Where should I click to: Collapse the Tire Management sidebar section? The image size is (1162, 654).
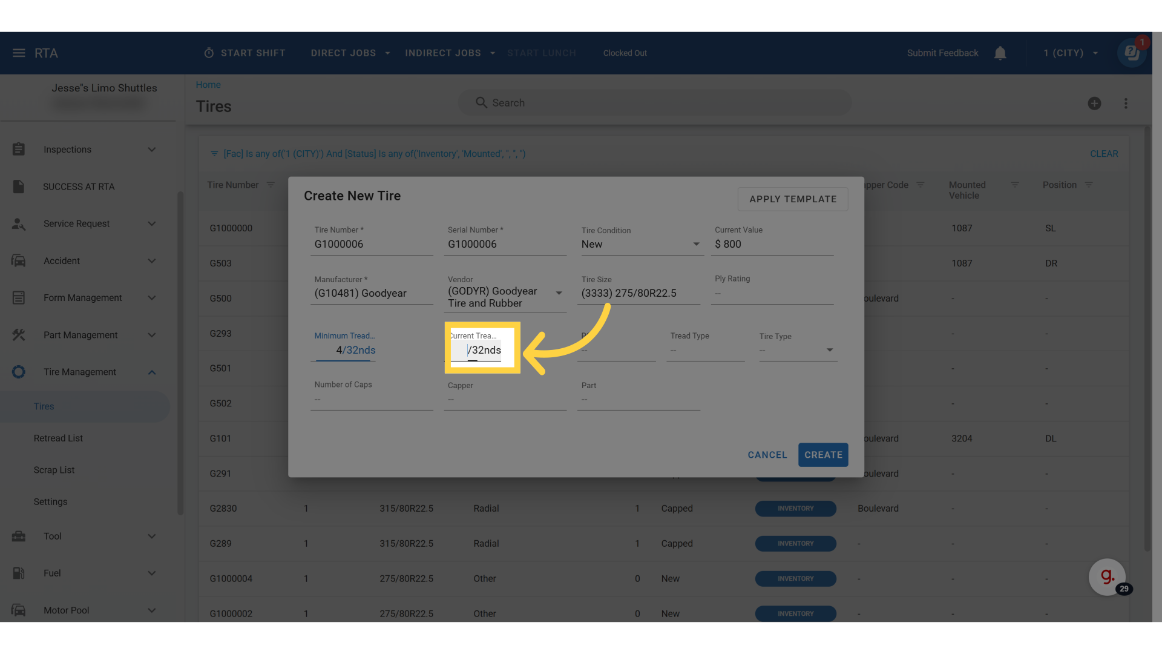[x=152, y=372]
